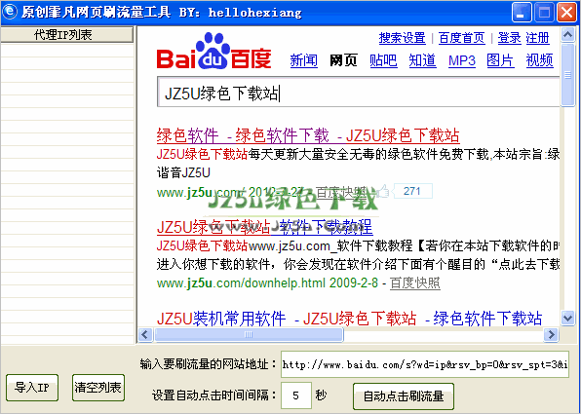Minimize the window

coord(522,13)
